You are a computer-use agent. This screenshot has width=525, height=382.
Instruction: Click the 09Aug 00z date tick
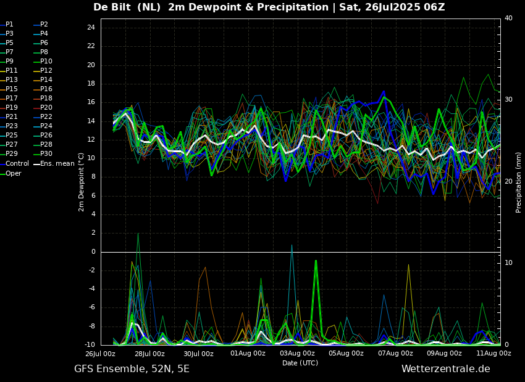(x=445, y=353)
